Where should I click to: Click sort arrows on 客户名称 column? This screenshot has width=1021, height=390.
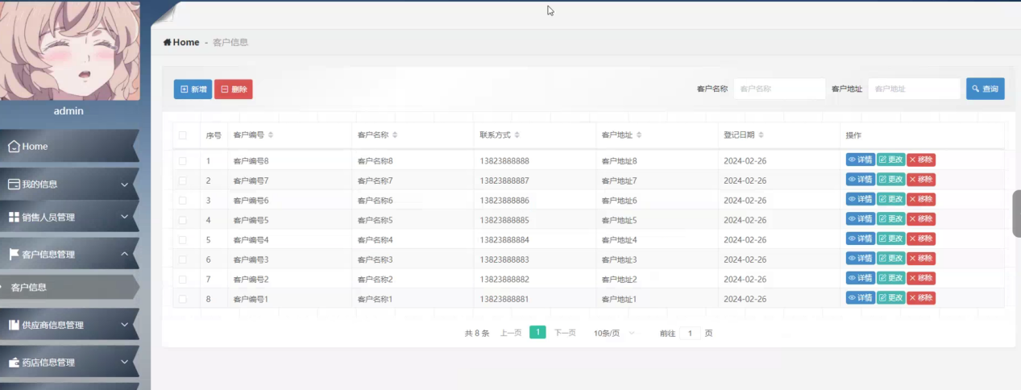pos(395,135)
